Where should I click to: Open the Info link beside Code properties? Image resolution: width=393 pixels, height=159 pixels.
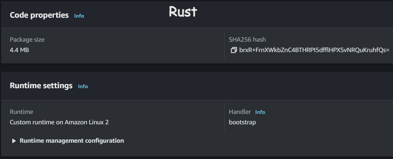click(x=79, y=16)
